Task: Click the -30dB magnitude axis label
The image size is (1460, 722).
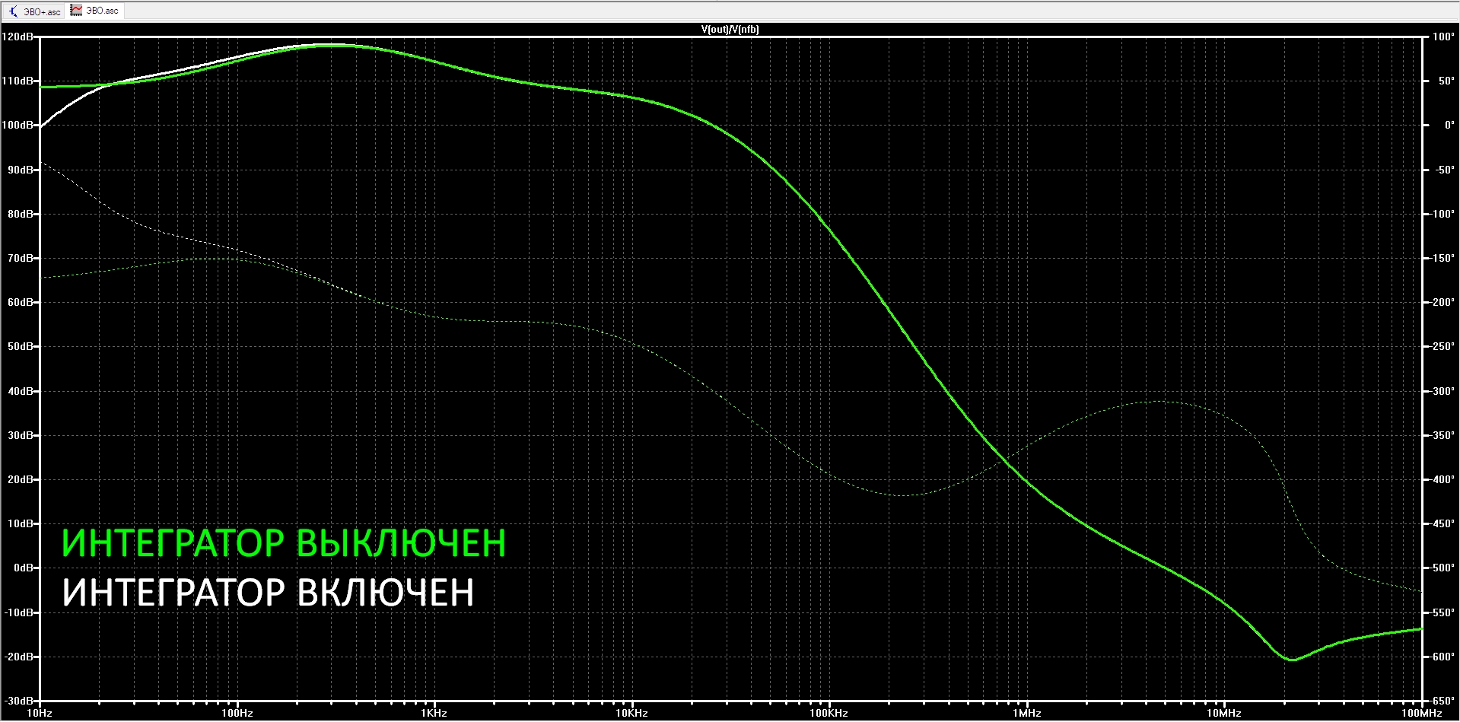Action: point(18,701)
